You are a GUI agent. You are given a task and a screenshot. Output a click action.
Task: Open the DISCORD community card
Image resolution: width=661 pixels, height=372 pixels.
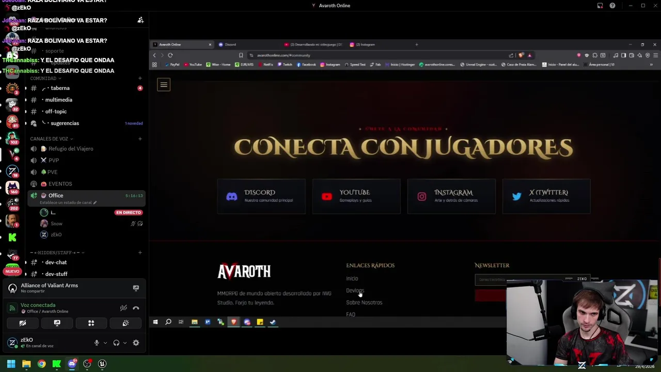261,196
